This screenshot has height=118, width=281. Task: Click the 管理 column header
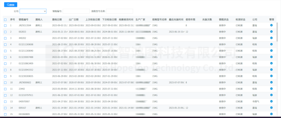(272, 20)
